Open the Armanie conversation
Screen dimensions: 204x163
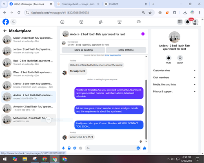pos(29,108)
